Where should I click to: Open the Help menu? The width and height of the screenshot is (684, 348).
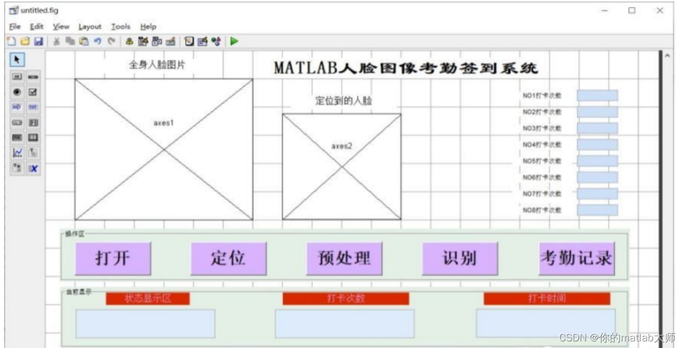pyautogui.click(x=148, y=26)
